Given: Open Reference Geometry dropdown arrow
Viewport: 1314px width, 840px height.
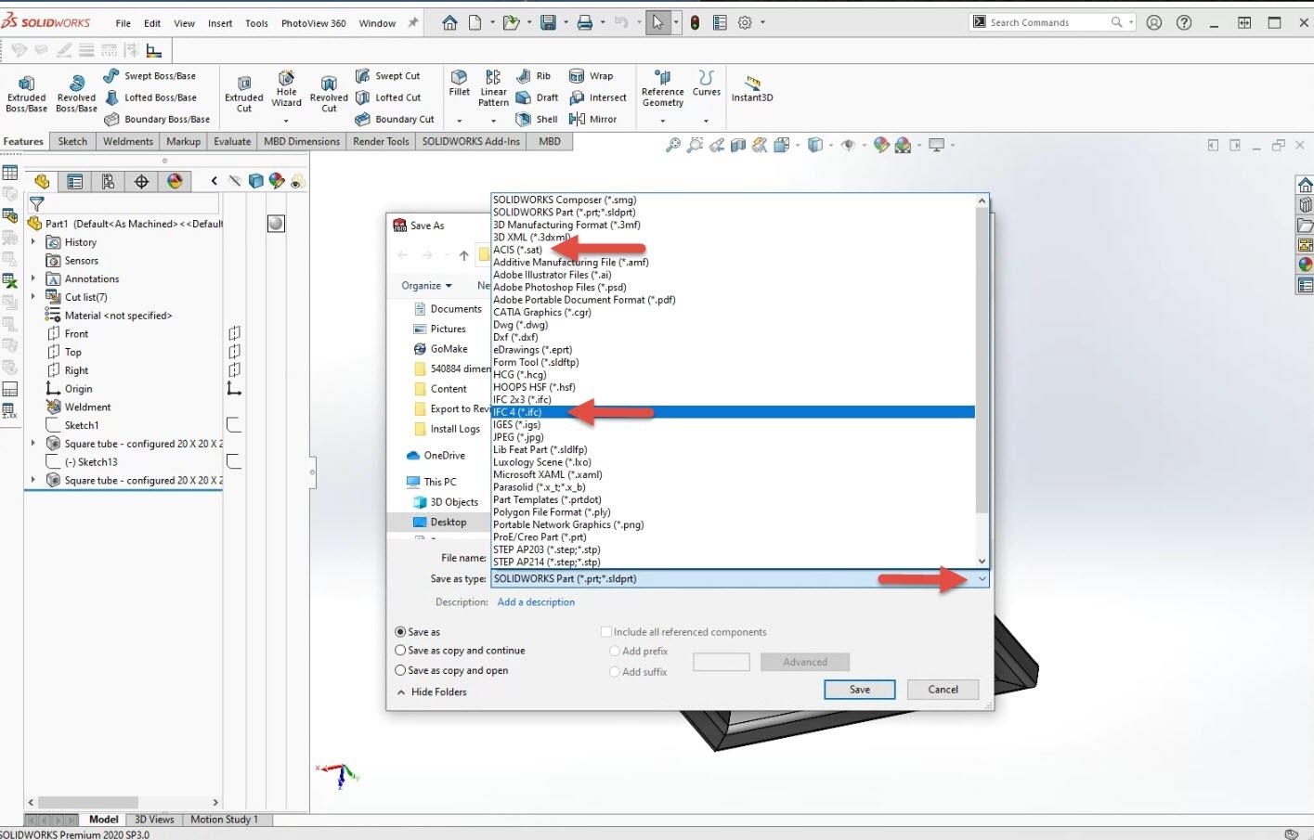Looking at the screenshot, I should [x=662, y=121].
